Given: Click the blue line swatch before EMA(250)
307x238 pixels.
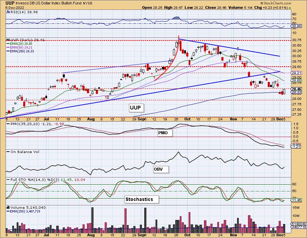Looking at the screenshot, I should [8, 211].
